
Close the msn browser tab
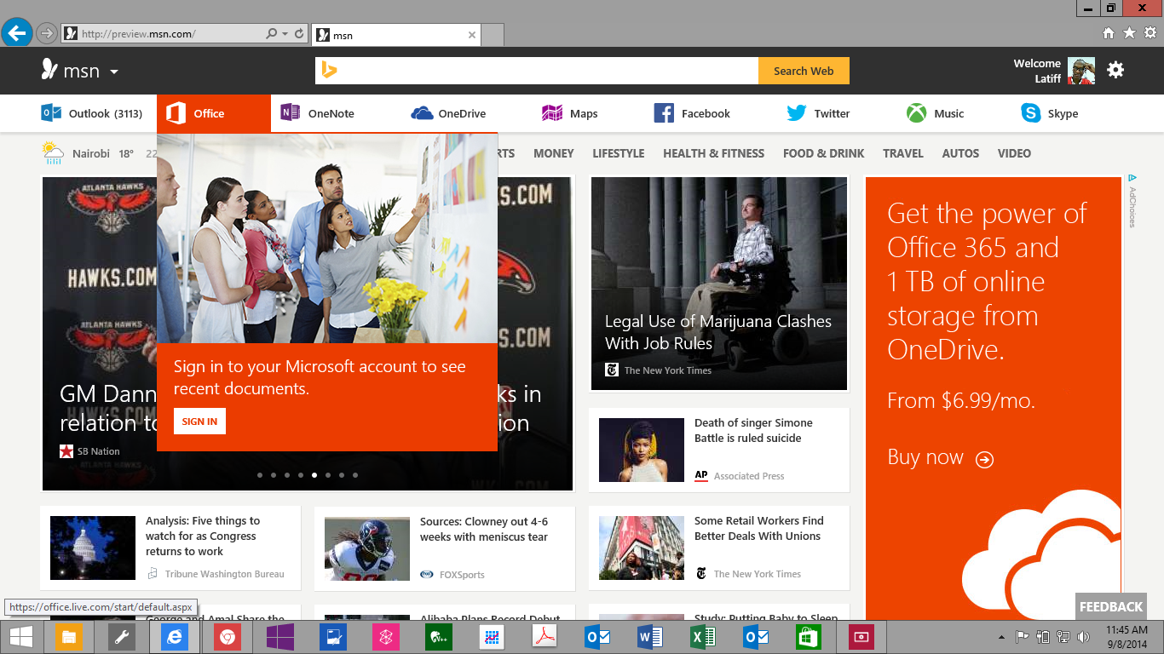coord(473,35)
